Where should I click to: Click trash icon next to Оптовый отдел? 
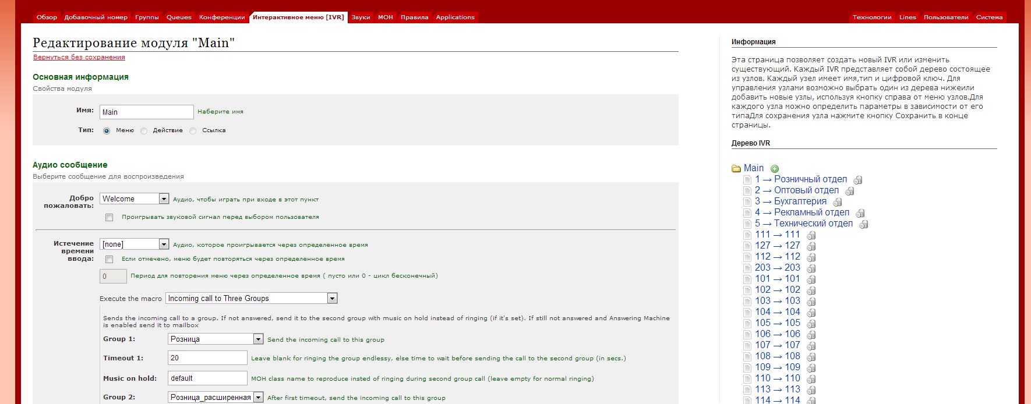849,191
